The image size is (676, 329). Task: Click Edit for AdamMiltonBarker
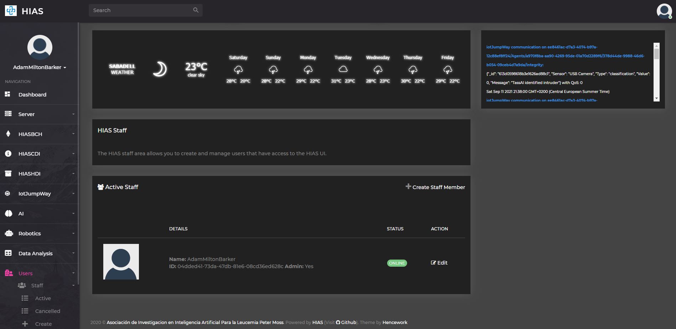pyautogui.click(x=439, y=263)
